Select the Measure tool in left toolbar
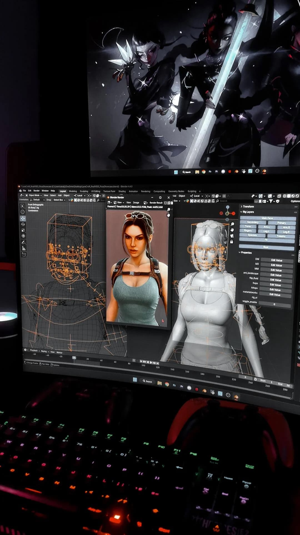Viewport: 300px width, 535px height. 24,248
